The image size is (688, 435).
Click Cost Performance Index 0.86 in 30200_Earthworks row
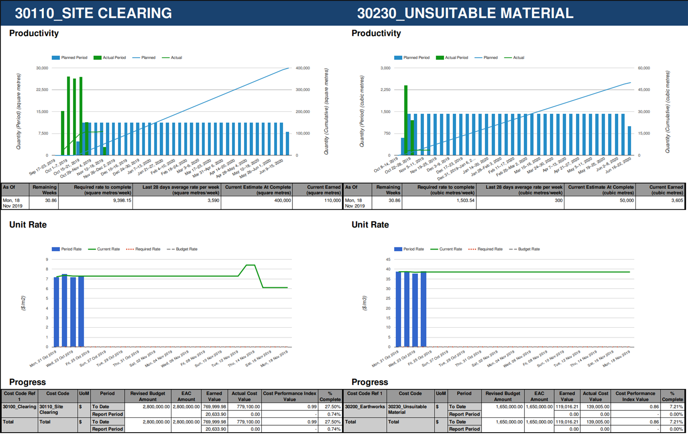tap(654, 407)
